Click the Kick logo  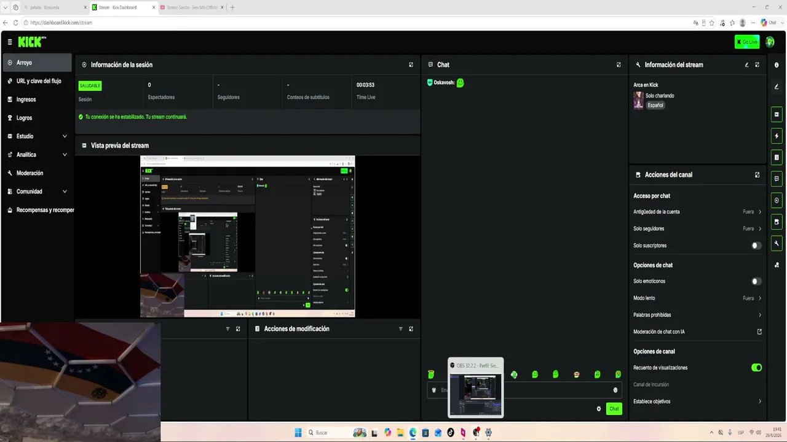click(31, 42)
